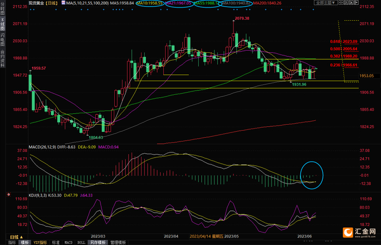Click the KDJ(9,3,3) indicator title
Screen dimensions: 381x245
[38, 195]
